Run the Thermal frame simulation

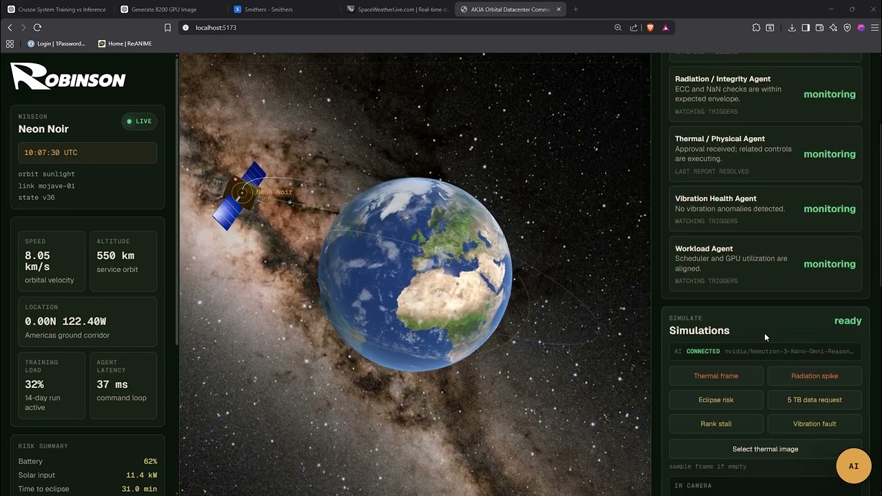(716, 376)
